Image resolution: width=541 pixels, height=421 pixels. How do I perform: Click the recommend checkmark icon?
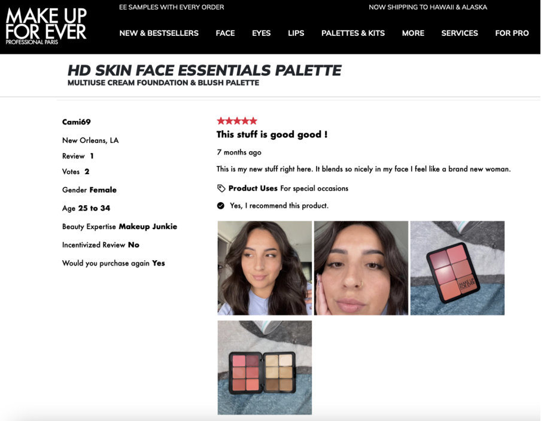(221, 206)
